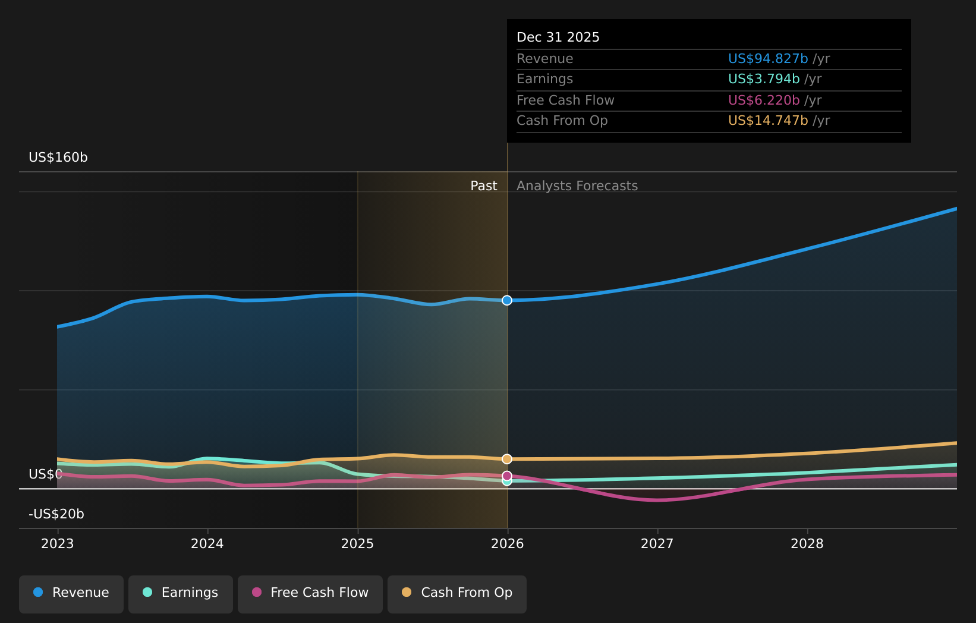Select the pink Free Cash Flow chart marker
This screenshot has width=976, height=623.
pyautogui.click(x=506, y=475)
